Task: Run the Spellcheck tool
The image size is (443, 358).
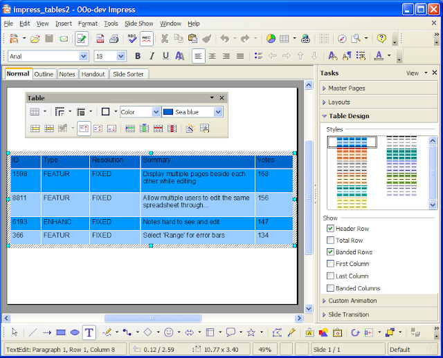Action: click(x=132, y=39)
